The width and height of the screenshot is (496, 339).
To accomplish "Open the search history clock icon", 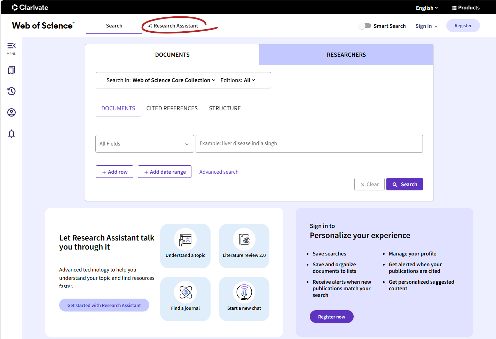I will point(11,91).
